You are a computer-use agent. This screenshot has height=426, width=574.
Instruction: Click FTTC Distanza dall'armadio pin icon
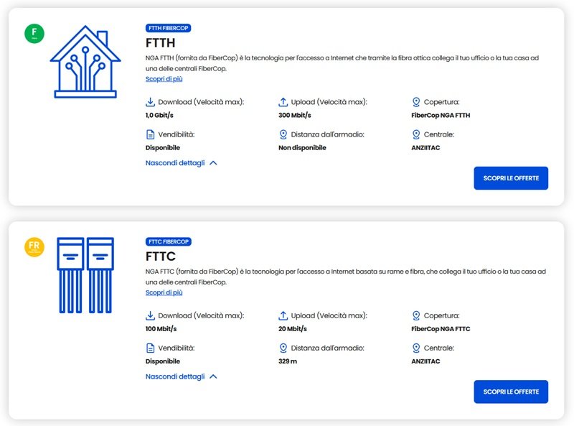pyautogui.click(x=283, y=348)
